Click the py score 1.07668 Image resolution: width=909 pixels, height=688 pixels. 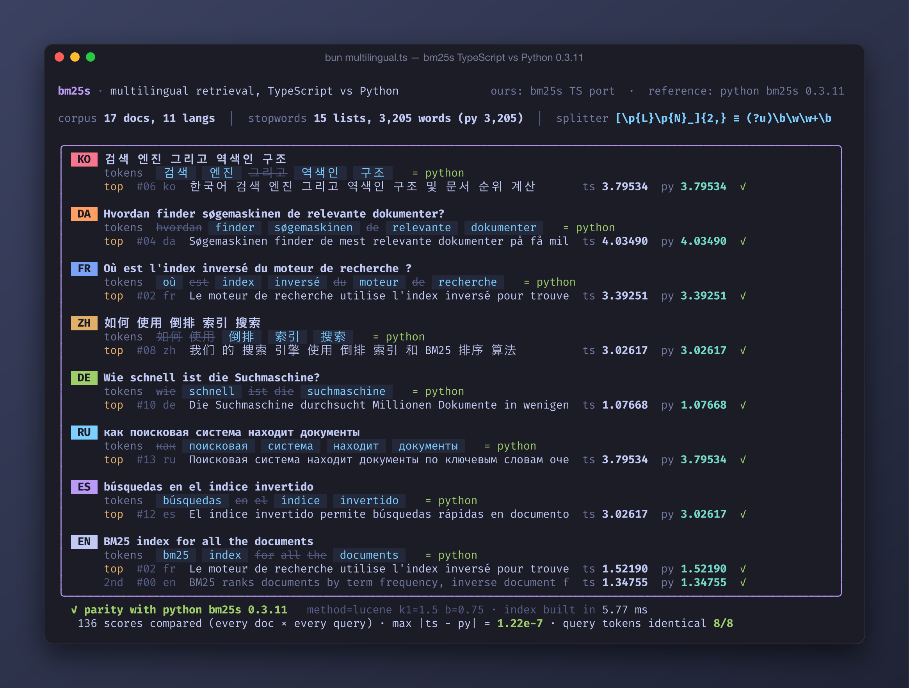[704, 405]
